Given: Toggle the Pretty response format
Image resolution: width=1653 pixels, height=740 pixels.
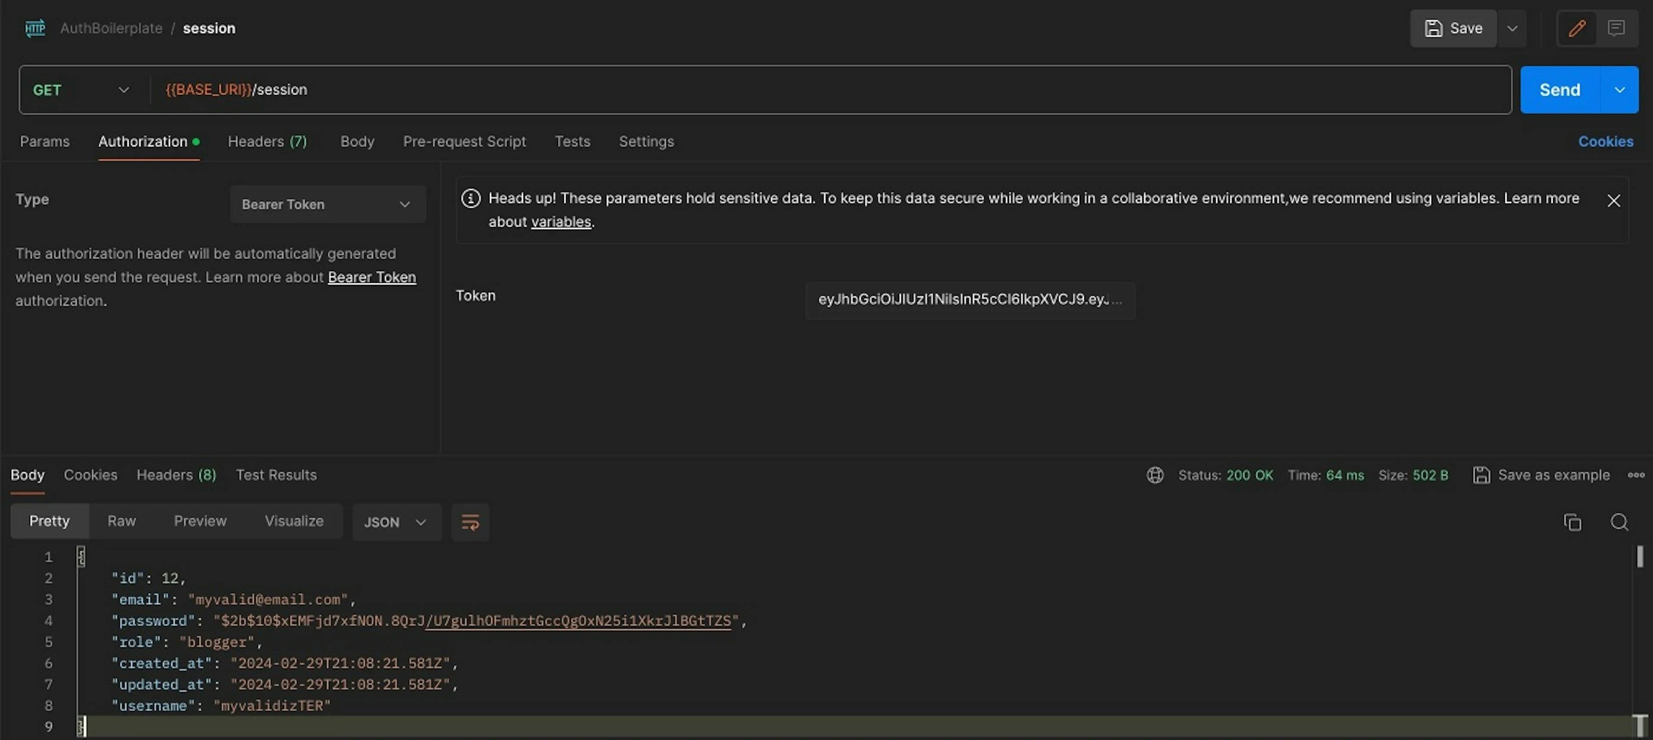Looking at the screenshot, I should [x=49, y=521].
